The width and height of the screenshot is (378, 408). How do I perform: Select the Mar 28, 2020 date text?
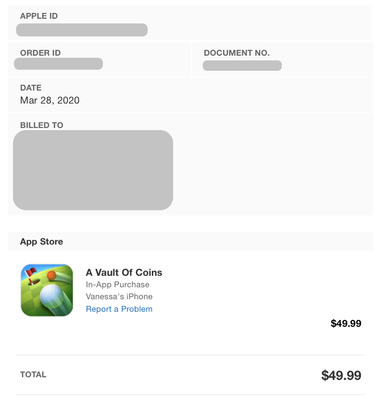click(x=50, y=100)
